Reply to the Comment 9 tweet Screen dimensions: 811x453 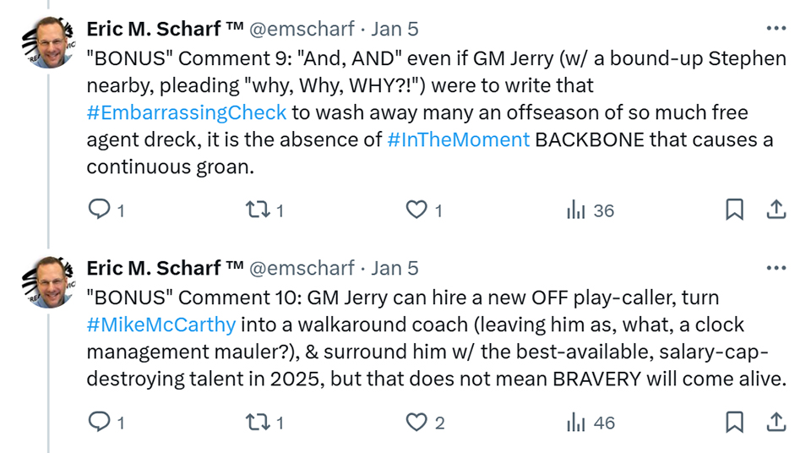pyautogui.click(x=106, y=210)
